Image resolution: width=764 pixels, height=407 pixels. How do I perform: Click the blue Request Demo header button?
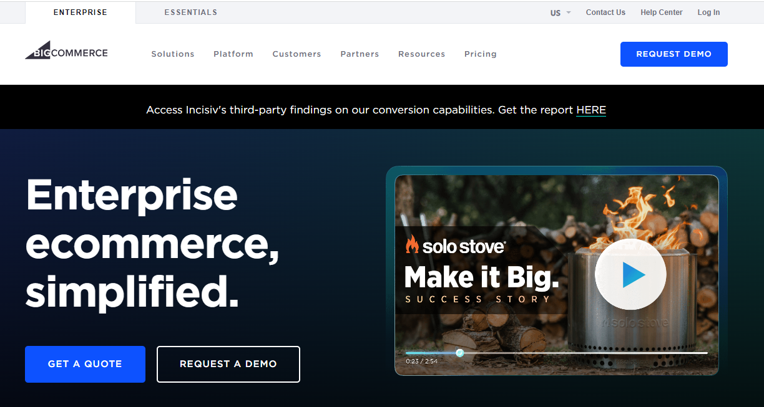click(x=673, y=54)
